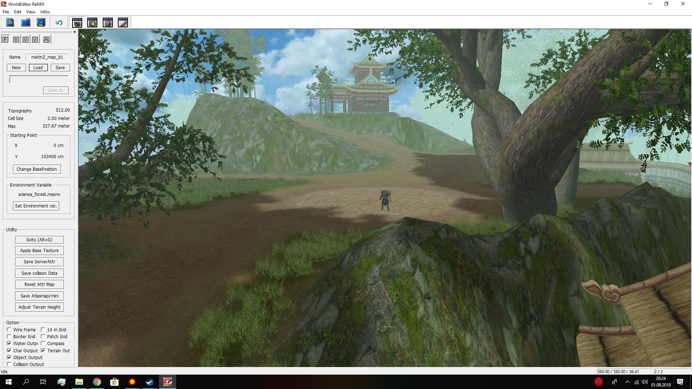The image size is (692, 389).
Task: Click the New map button
Action: tap(16, 68)
